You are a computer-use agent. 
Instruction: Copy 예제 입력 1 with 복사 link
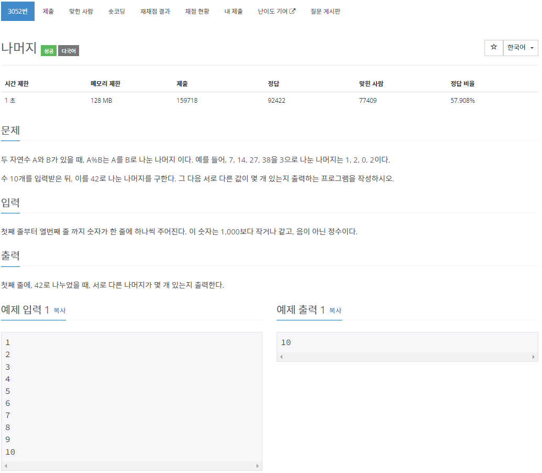pos(60,310)
